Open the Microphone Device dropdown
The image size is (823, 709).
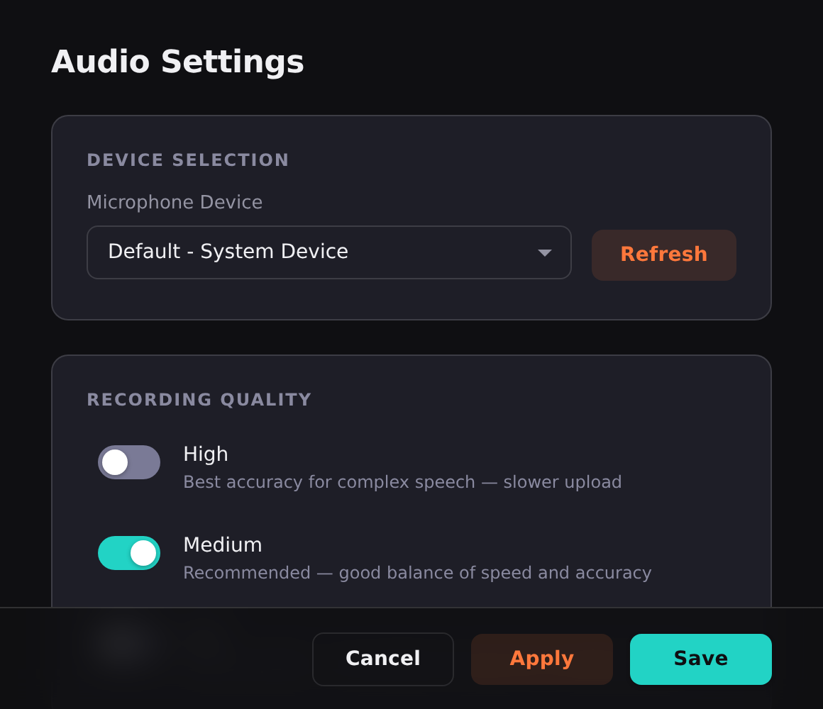[328, 252]
